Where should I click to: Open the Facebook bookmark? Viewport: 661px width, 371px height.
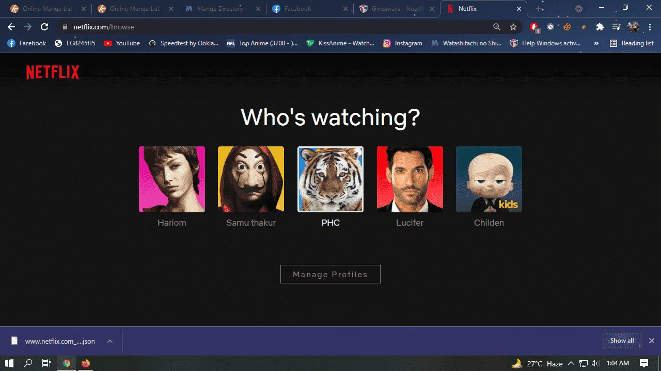(x=27, y=43)
